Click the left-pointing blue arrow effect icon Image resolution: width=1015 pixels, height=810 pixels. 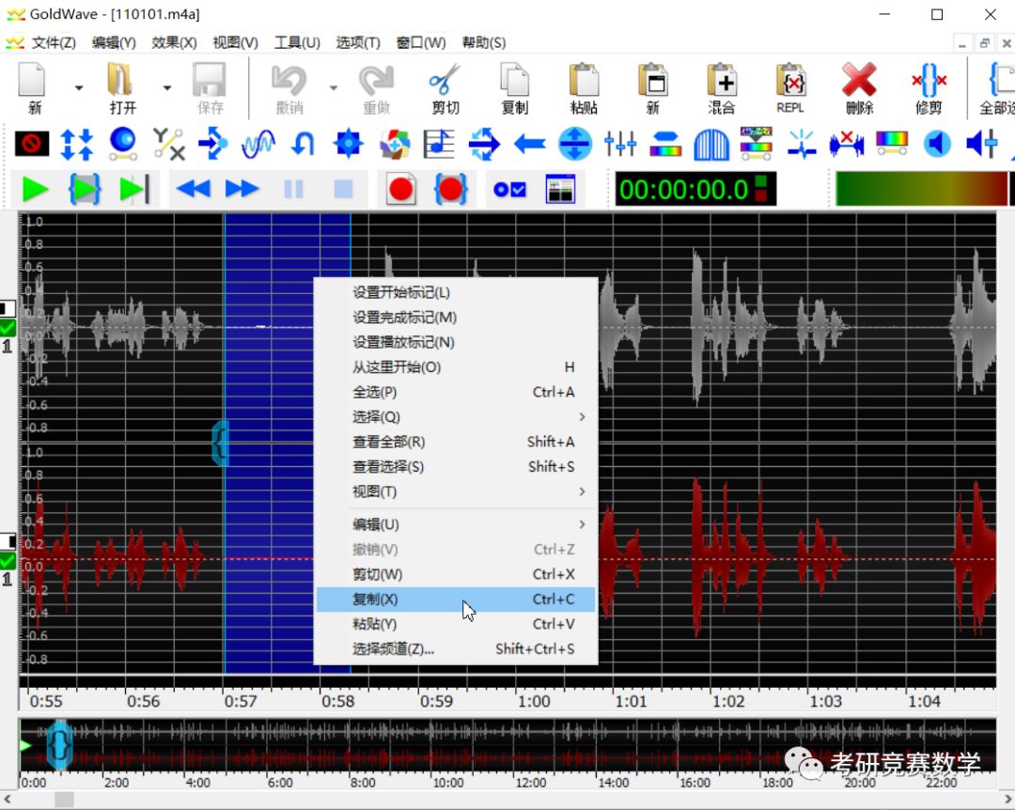coord(529,143)
